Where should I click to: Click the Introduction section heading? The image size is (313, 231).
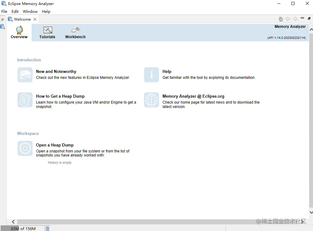(29, 60)
